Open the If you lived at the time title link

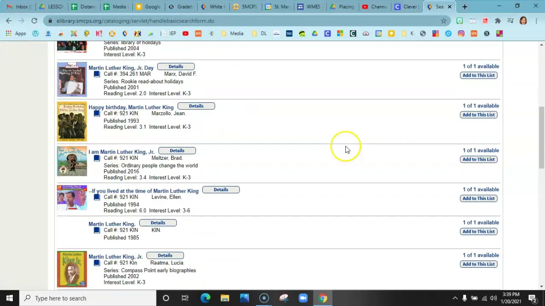coord(144,191)
